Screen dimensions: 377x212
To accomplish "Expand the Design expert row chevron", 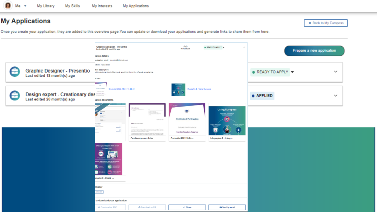I will click(x=336, y=96).
